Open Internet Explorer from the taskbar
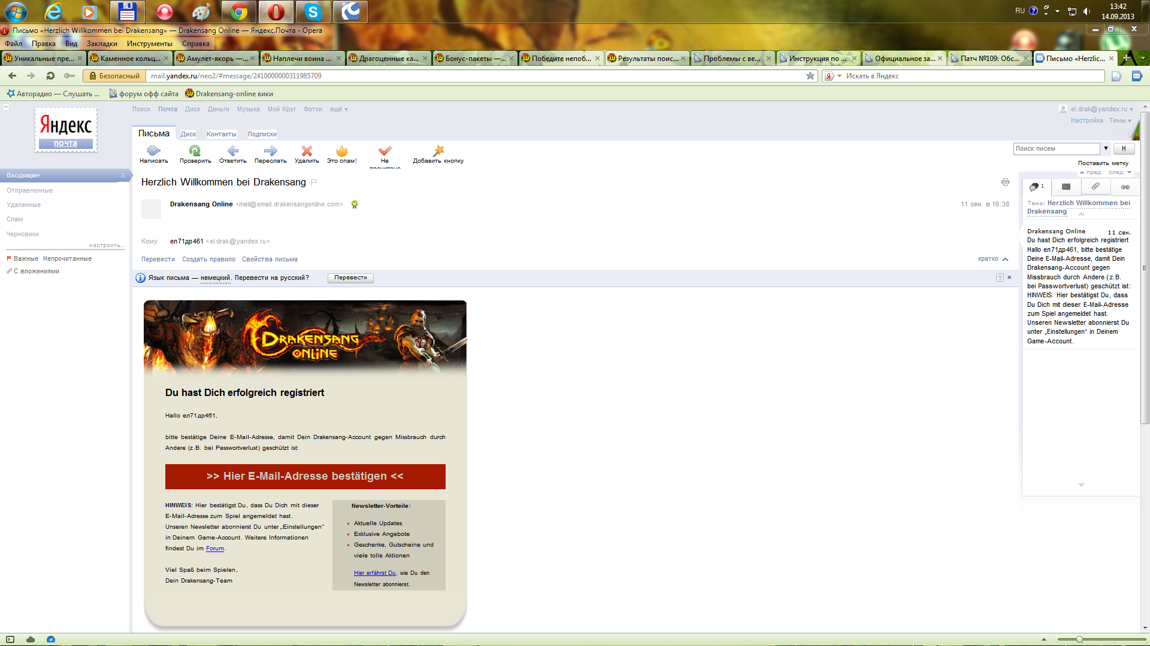 53,11
